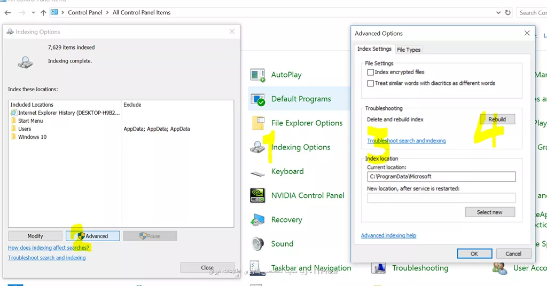Click Modify button in Indexing Options
The image size is (547, 286).
coord(35,236)
